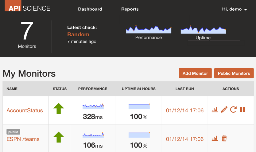Viewport: 256px width, 152px height.
Task: Open the Reports page
Action: click(130, 9)
